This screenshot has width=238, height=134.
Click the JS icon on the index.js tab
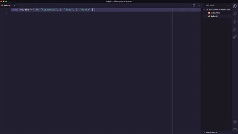coord(2,5)
